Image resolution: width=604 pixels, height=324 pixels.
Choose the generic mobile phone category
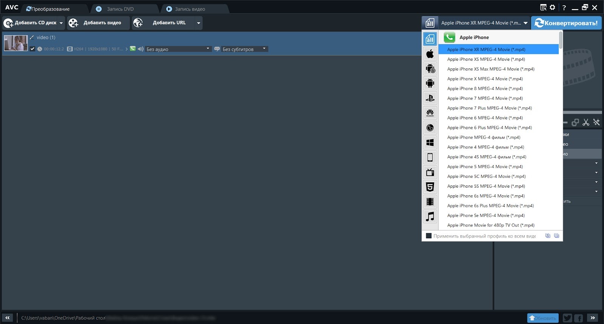tap(430, 157)
